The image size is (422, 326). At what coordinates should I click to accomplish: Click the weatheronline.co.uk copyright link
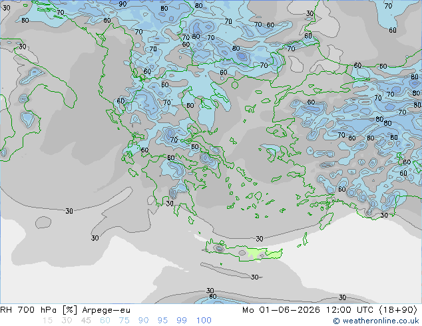point(376,321)
